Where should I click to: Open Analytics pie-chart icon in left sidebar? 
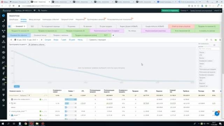click(3, 15)
